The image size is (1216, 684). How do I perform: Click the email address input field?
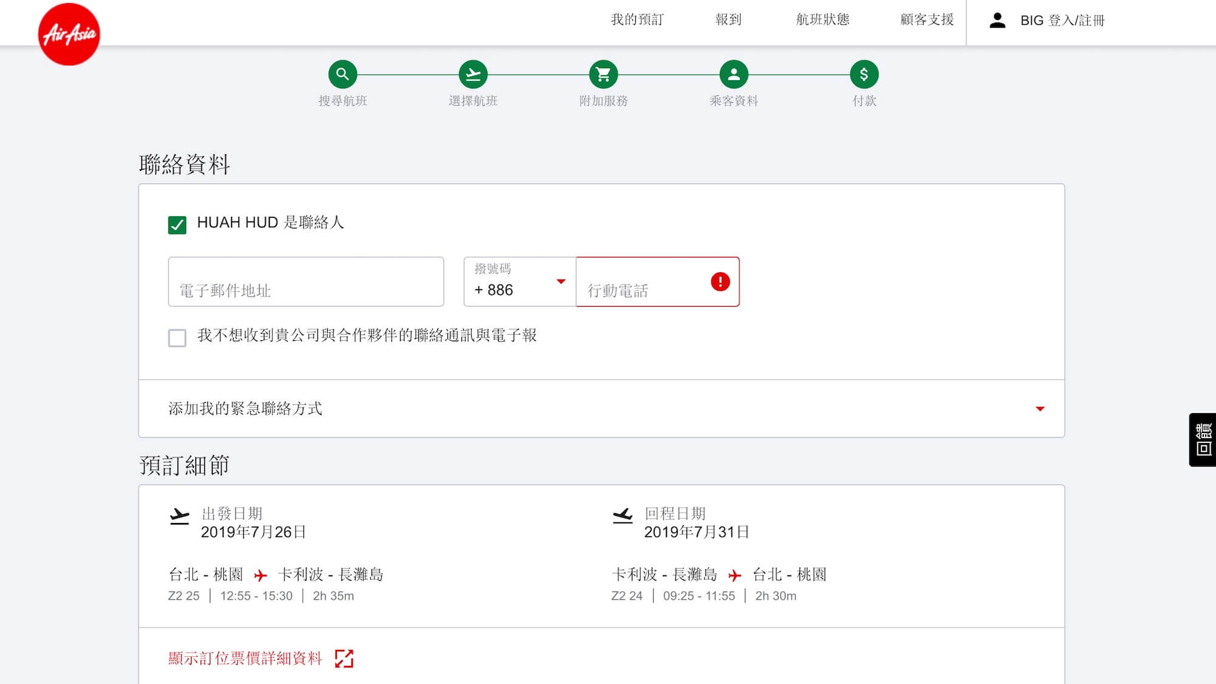coord(306,282)
